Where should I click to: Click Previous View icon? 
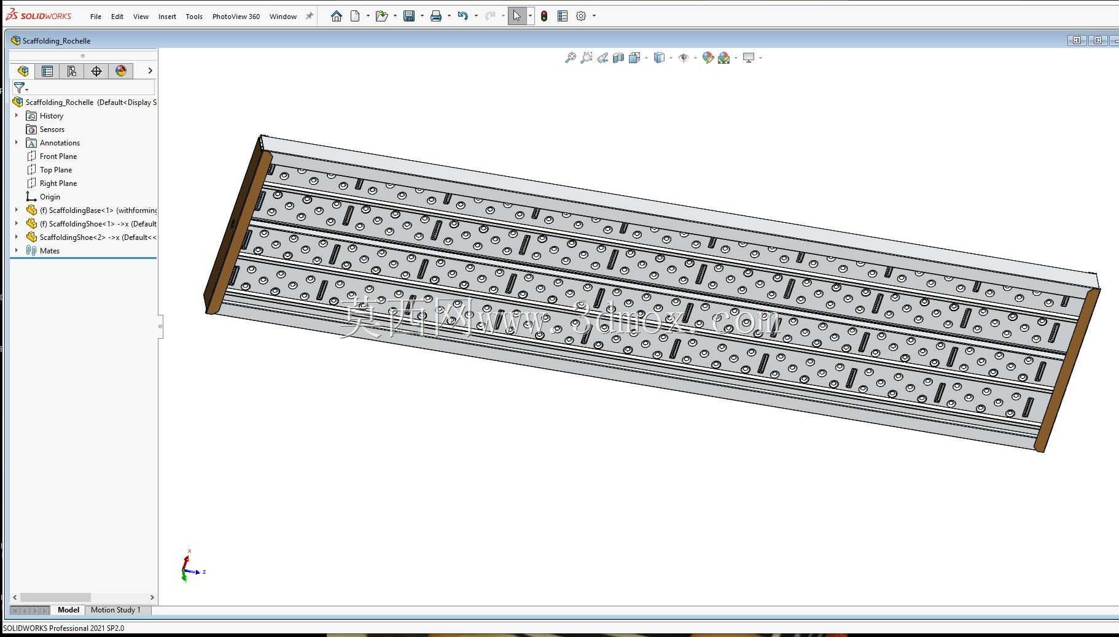[x=602, y=58]
